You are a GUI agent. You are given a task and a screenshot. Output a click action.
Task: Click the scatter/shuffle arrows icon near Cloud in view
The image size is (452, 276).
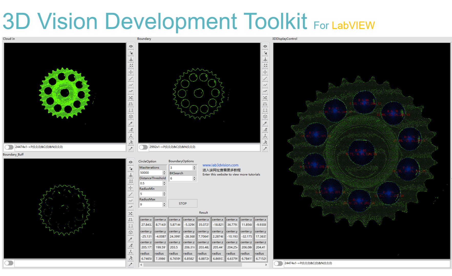131,97
